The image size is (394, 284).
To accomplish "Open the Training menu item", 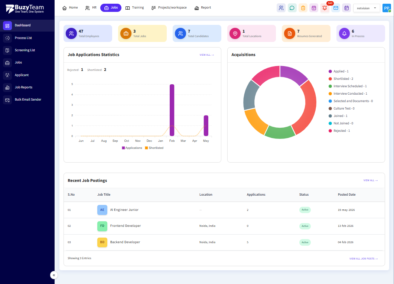I will tap(135, 8).
